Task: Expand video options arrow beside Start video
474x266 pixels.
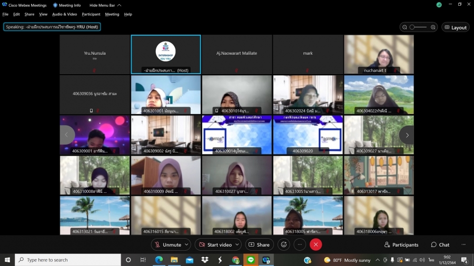Action: [237, 244]
